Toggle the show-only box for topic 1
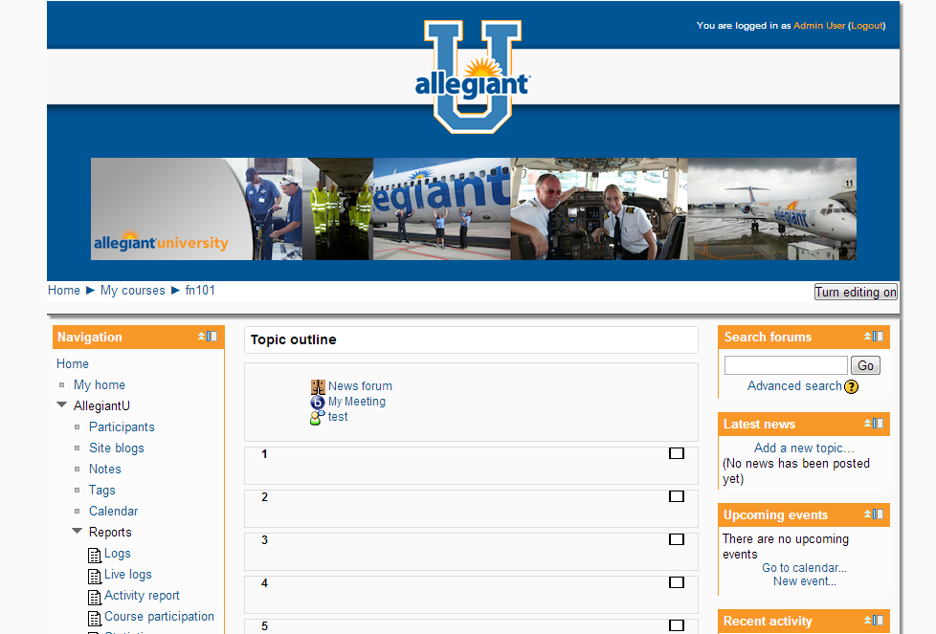 click(x=677, y=453)
